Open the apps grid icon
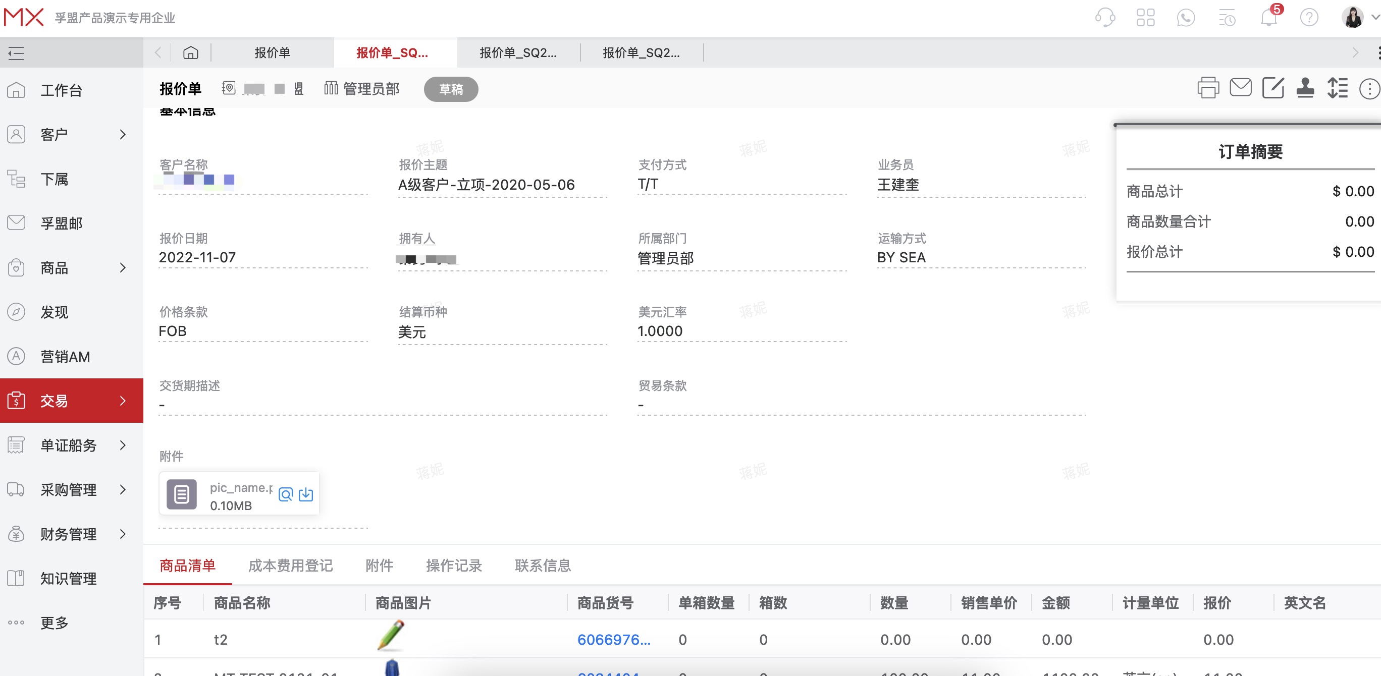This screenshot has height=676, width=1381. 1146,17
